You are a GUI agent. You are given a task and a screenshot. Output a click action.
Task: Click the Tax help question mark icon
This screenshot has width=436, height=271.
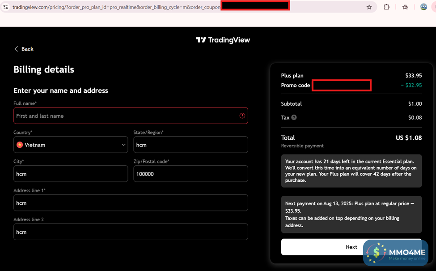294,117
